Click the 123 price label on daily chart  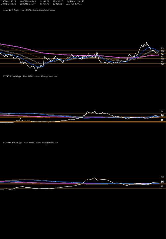click(162, 61)
